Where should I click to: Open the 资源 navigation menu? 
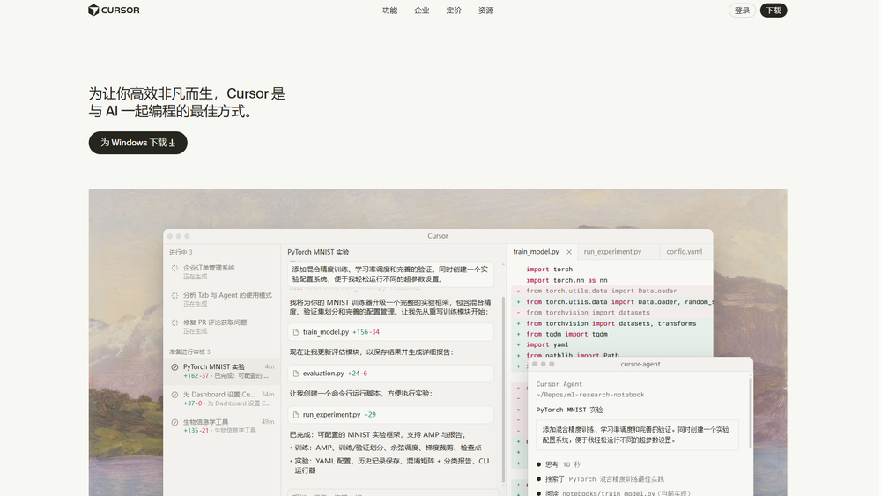click(485, 11)
